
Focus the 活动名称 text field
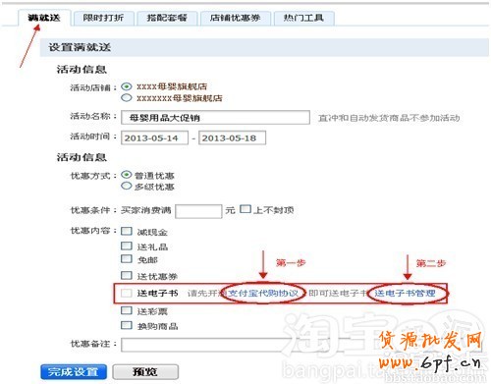(x=215, y=118)
